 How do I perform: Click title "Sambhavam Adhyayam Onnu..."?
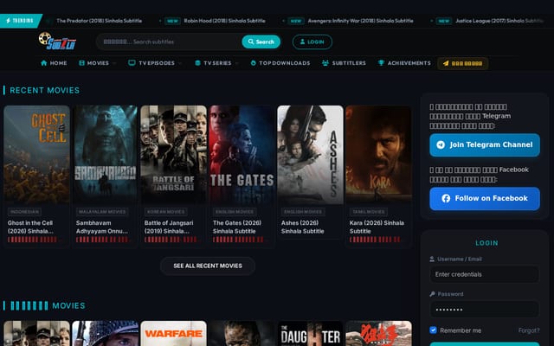[x=102, y=227]
